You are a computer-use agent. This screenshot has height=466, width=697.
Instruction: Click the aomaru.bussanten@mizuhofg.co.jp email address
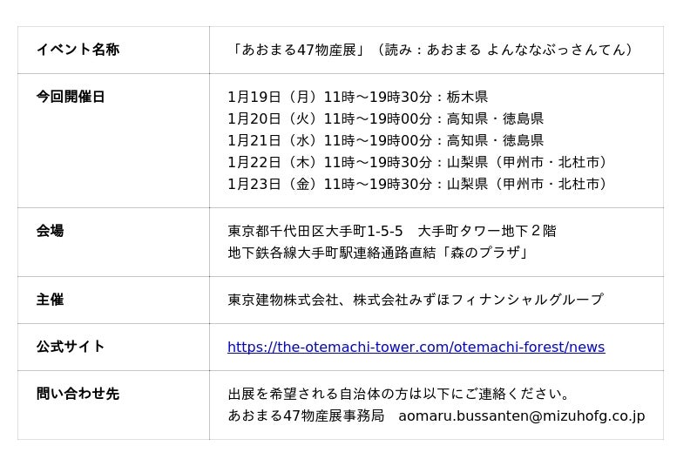point(521,415)
